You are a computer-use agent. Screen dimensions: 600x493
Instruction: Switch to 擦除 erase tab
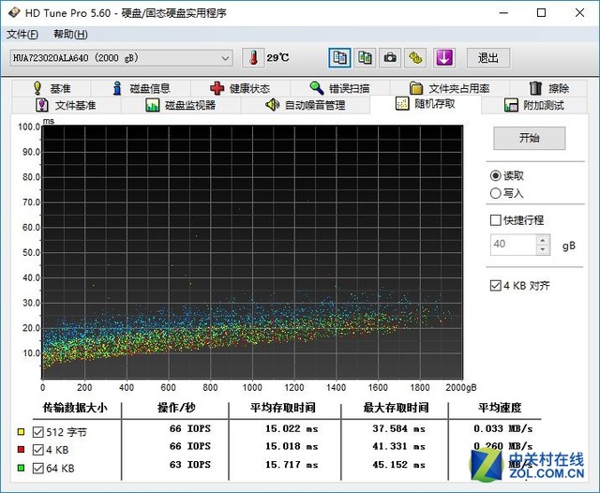548,88
